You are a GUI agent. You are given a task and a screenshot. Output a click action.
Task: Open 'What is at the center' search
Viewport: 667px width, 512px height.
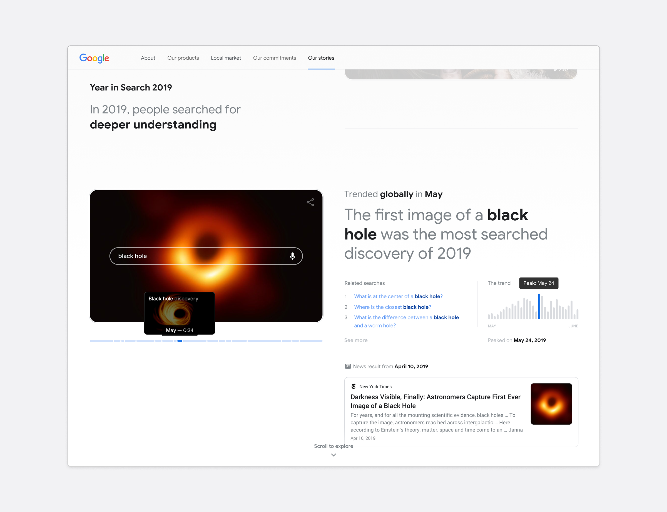(x=398, y=296)
